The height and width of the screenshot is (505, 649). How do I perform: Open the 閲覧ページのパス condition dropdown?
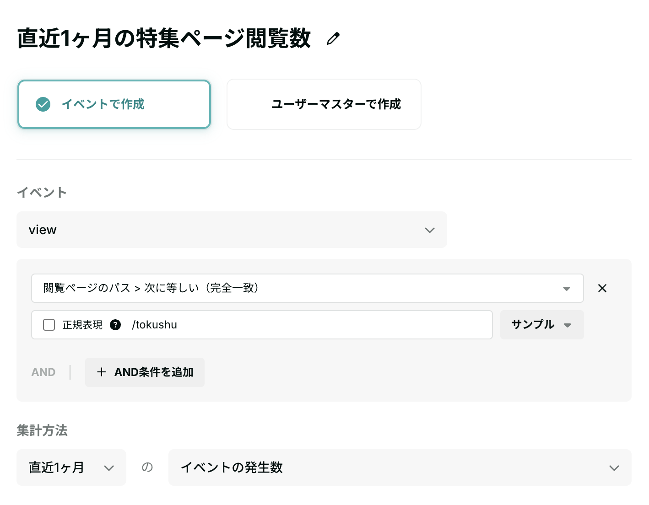308,288
